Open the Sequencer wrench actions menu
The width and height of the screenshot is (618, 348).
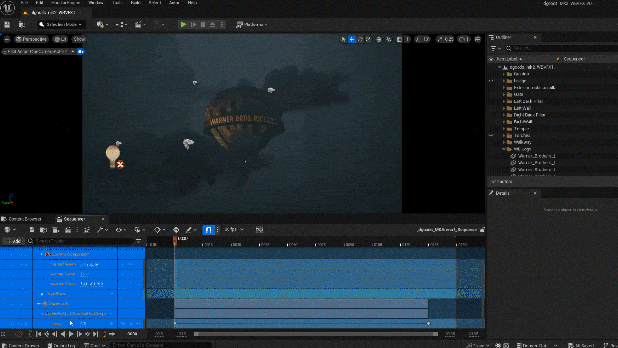click(102, 230)
